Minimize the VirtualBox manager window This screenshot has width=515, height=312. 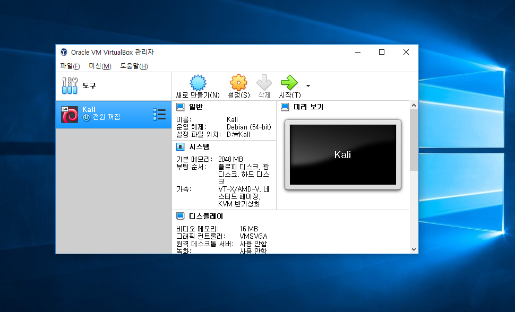coord(358,52)
